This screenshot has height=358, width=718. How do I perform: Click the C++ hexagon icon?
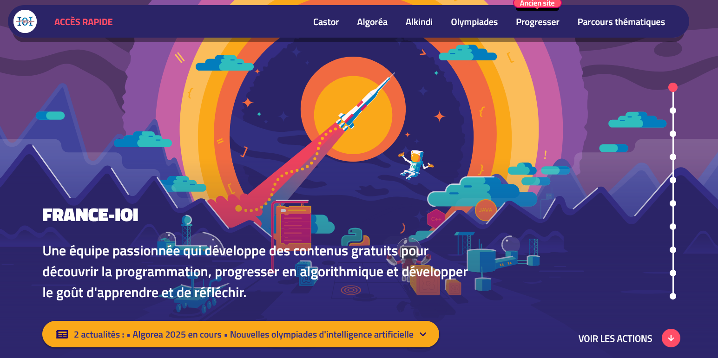click(x=436, y=218)
